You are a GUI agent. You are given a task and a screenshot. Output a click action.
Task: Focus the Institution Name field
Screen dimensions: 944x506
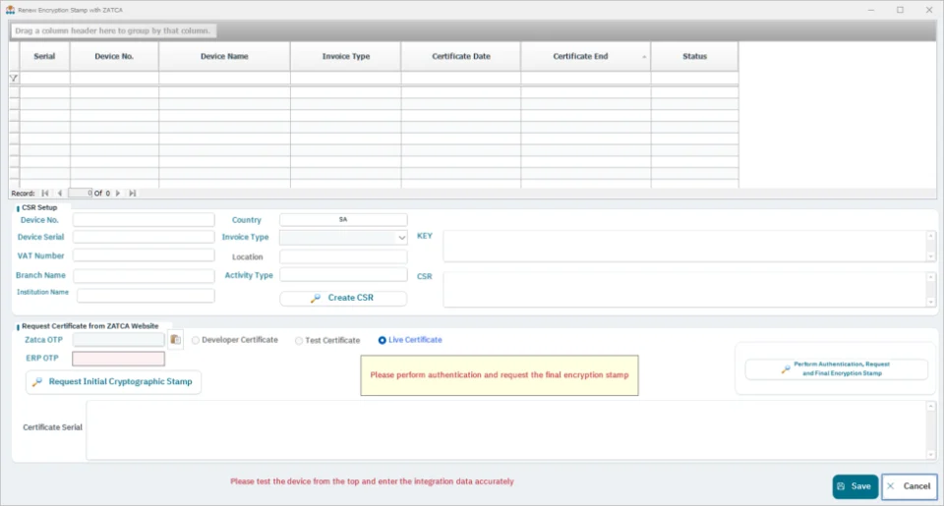pyautogui.click(x=146, y=296)
